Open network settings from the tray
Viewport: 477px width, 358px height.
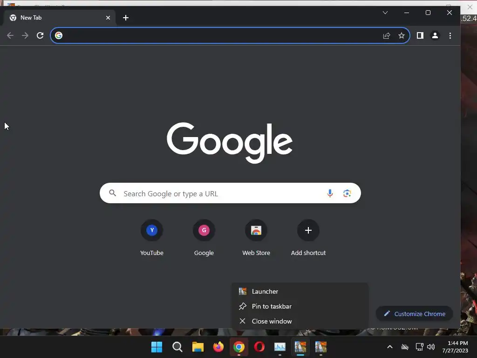420,347
